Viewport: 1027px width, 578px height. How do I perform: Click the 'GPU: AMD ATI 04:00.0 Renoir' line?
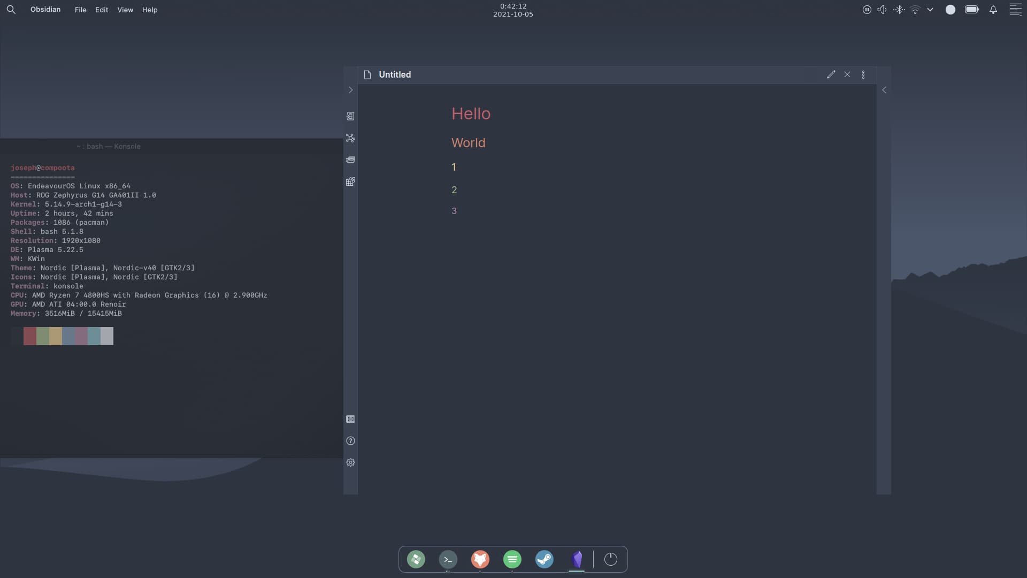68,305
